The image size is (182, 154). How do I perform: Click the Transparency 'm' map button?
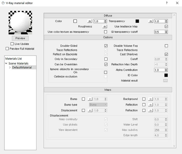pos(151,21)
